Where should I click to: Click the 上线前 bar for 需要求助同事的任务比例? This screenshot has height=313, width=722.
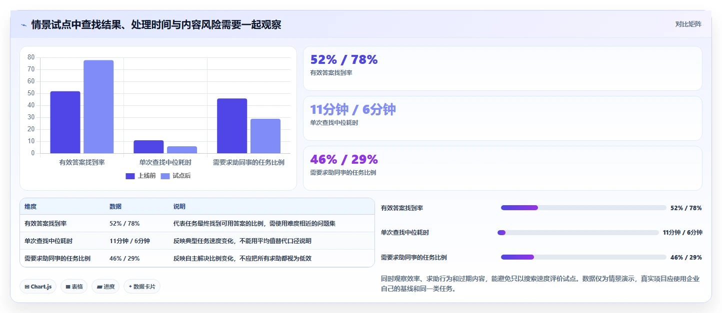[232, 126]
